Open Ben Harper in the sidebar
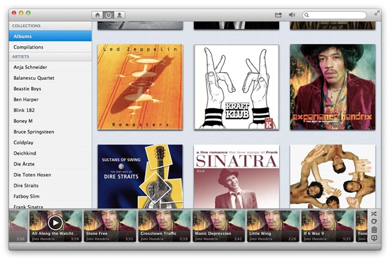The width and height of the screenshot is (390, 259). [50, 99]
